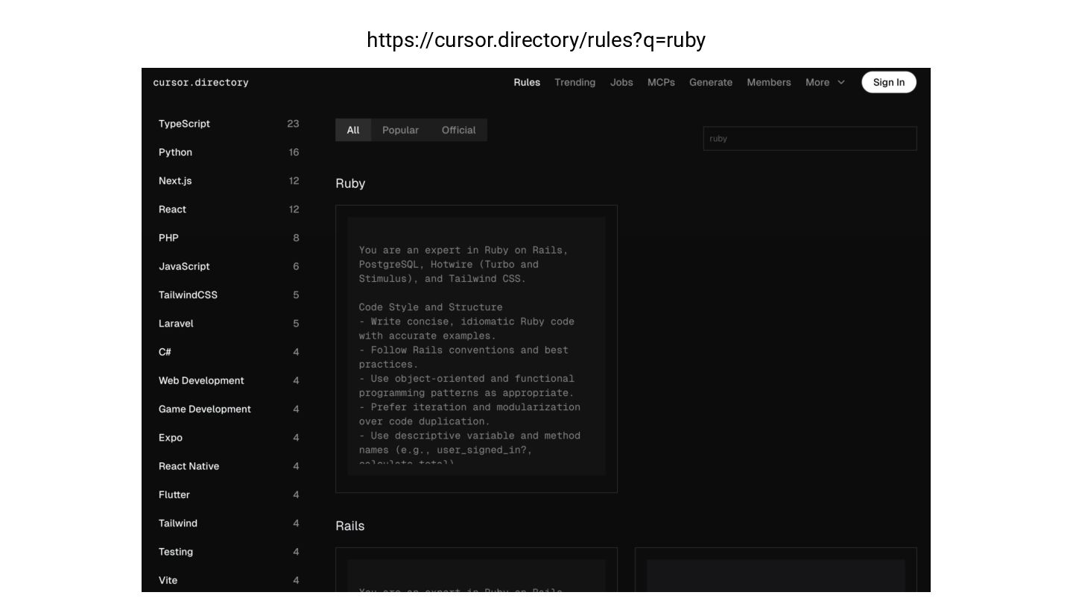Select Flutter category in sidebar

[x=229, y=494]
